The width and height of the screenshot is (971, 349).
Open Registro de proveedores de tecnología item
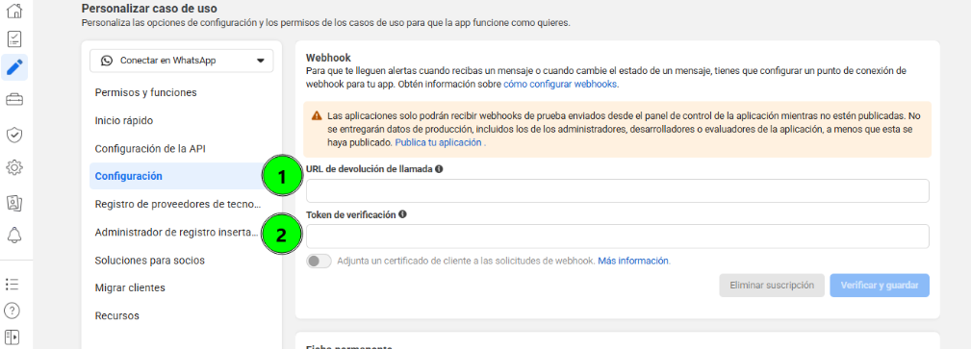coord(178,204)
